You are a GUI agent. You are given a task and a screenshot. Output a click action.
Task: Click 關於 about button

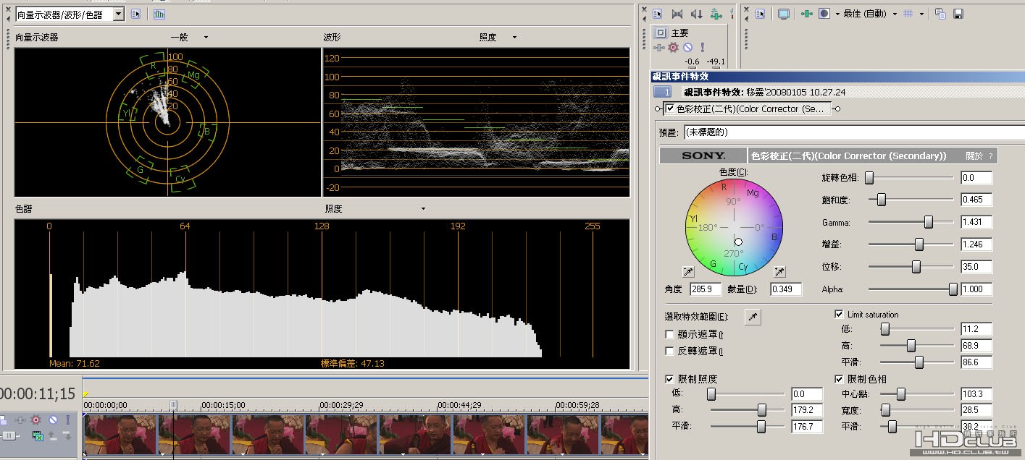[974, 156]
